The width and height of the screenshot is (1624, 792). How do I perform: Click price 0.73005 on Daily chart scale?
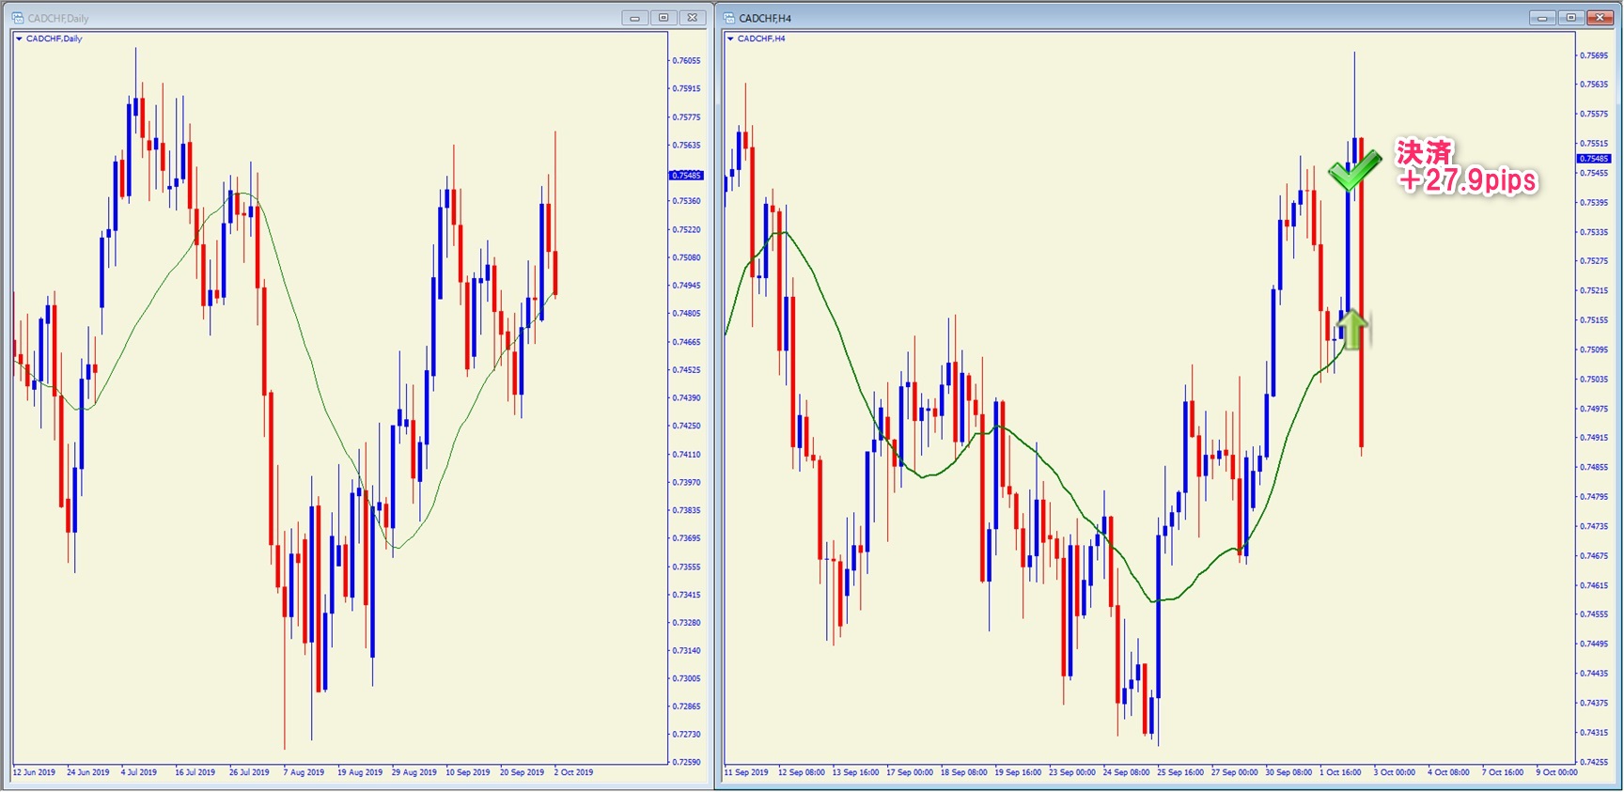pyautogui.click(x=686, y=678)
